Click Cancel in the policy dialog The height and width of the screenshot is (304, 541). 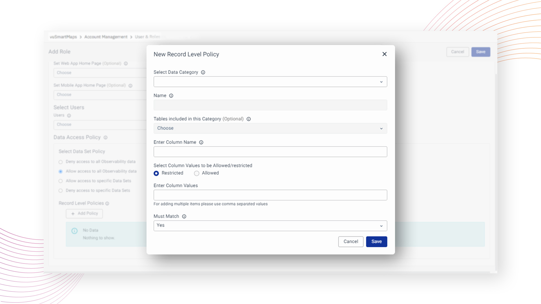click(x=351, y=242)
